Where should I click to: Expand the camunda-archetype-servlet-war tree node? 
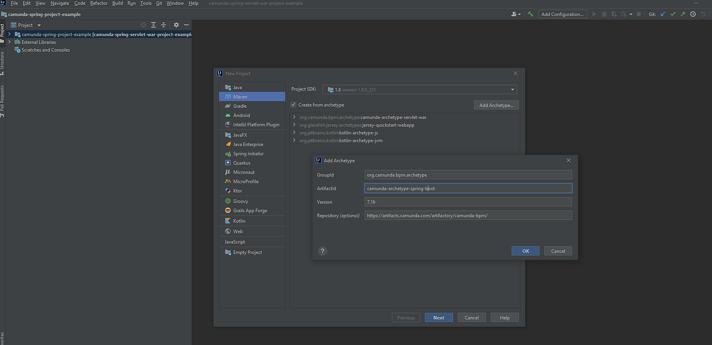click(x=295, y=117)
